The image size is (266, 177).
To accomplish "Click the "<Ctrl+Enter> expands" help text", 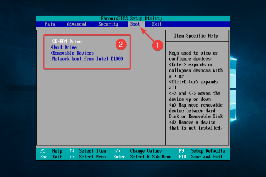I will [193, 82].
